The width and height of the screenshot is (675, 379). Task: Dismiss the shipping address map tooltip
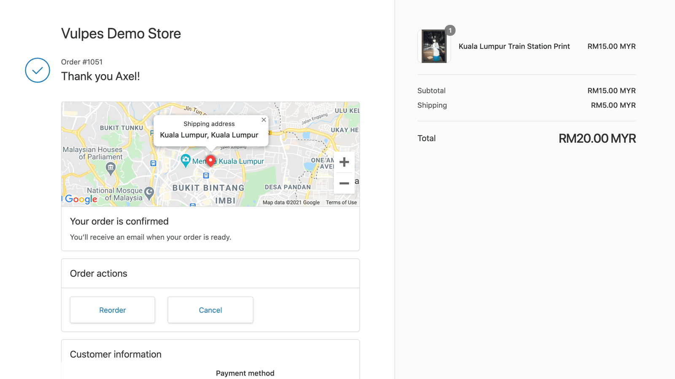pos(264,120)
